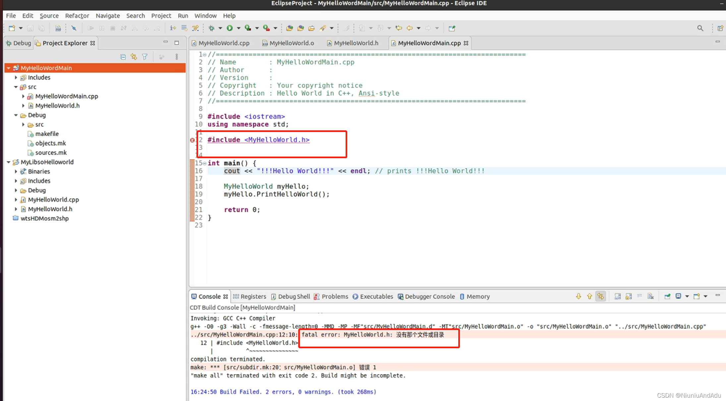Select sources.mk in Project Explorer
Image resolution: width=726 pixels, height=401 pixels.
click(x=51, y=153)
